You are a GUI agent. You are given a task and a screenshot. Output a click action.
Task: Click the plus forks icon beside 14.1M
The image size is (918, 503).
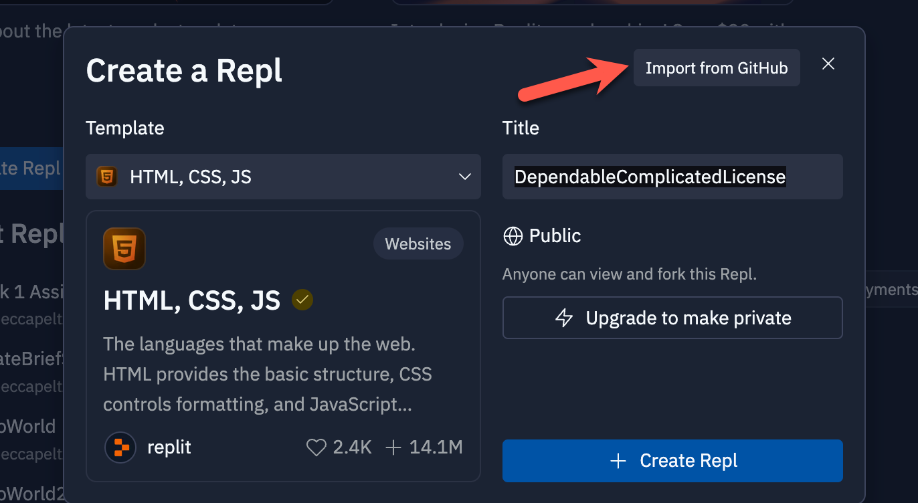coord(393,447)
